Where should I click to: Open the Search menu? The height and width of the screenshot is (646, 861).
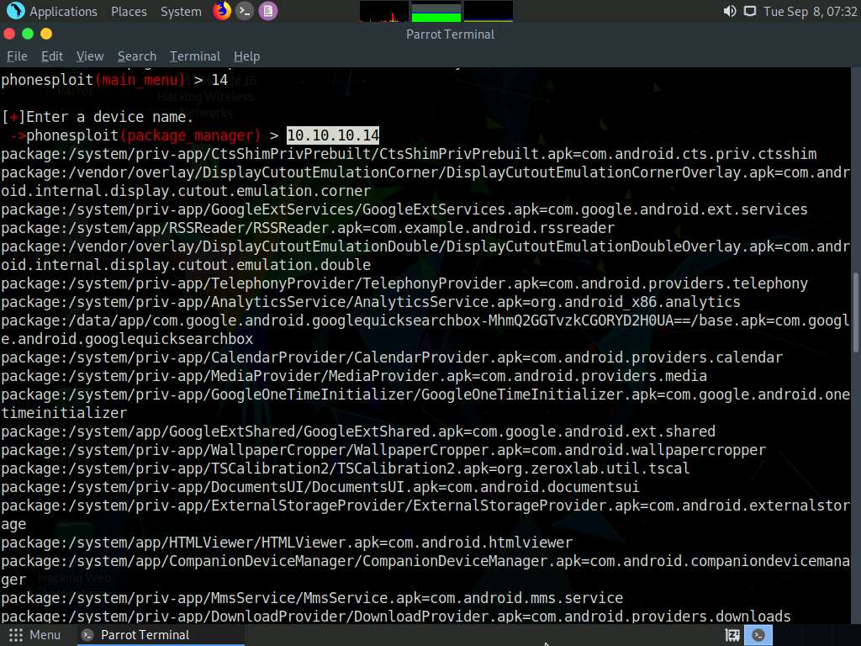(136, 56)
